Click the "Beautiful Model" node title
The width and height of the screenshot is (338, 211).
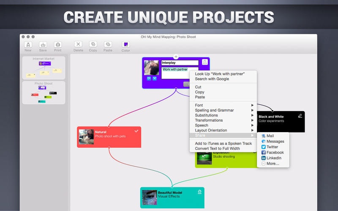(170, 192)
